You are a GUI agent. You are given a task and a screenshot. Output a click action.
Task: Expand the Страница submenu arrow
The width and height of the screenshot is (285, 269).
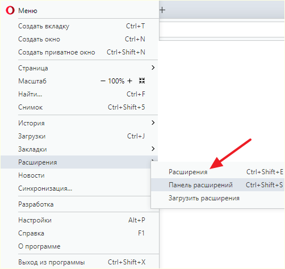click(153, 68)
